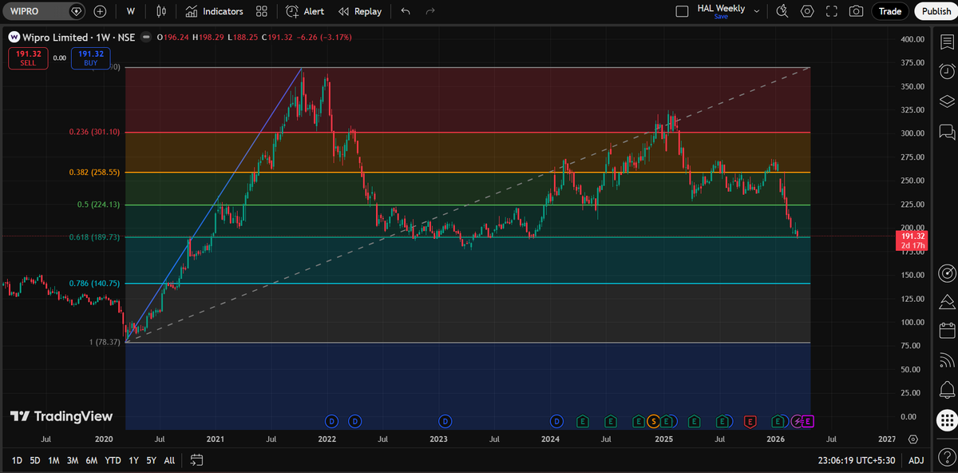The image size is (958, 473).
Task: Open the Go to date calendar icon
Action: pyautogui.click(x=197, y=460)
